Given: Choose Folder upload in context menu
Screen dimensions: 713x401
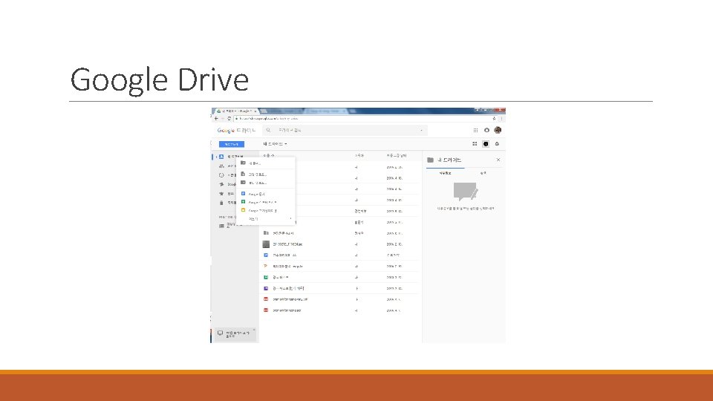Looking at the screenshot, I should (266, 183).
